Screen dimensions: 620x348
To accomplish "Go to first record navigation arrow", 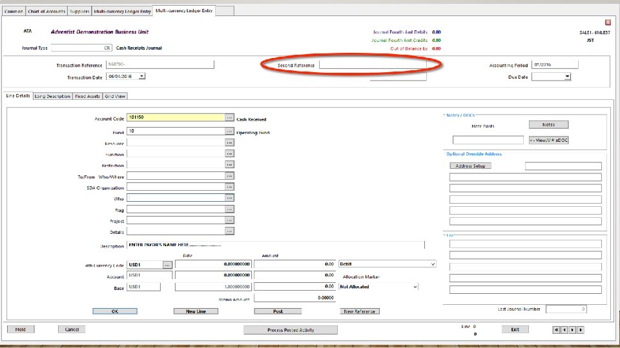I will click(556, 329).
